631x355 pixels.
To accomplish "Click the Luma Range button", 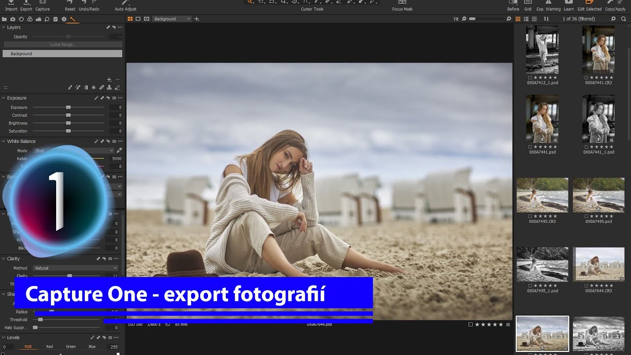I will 63,44.
